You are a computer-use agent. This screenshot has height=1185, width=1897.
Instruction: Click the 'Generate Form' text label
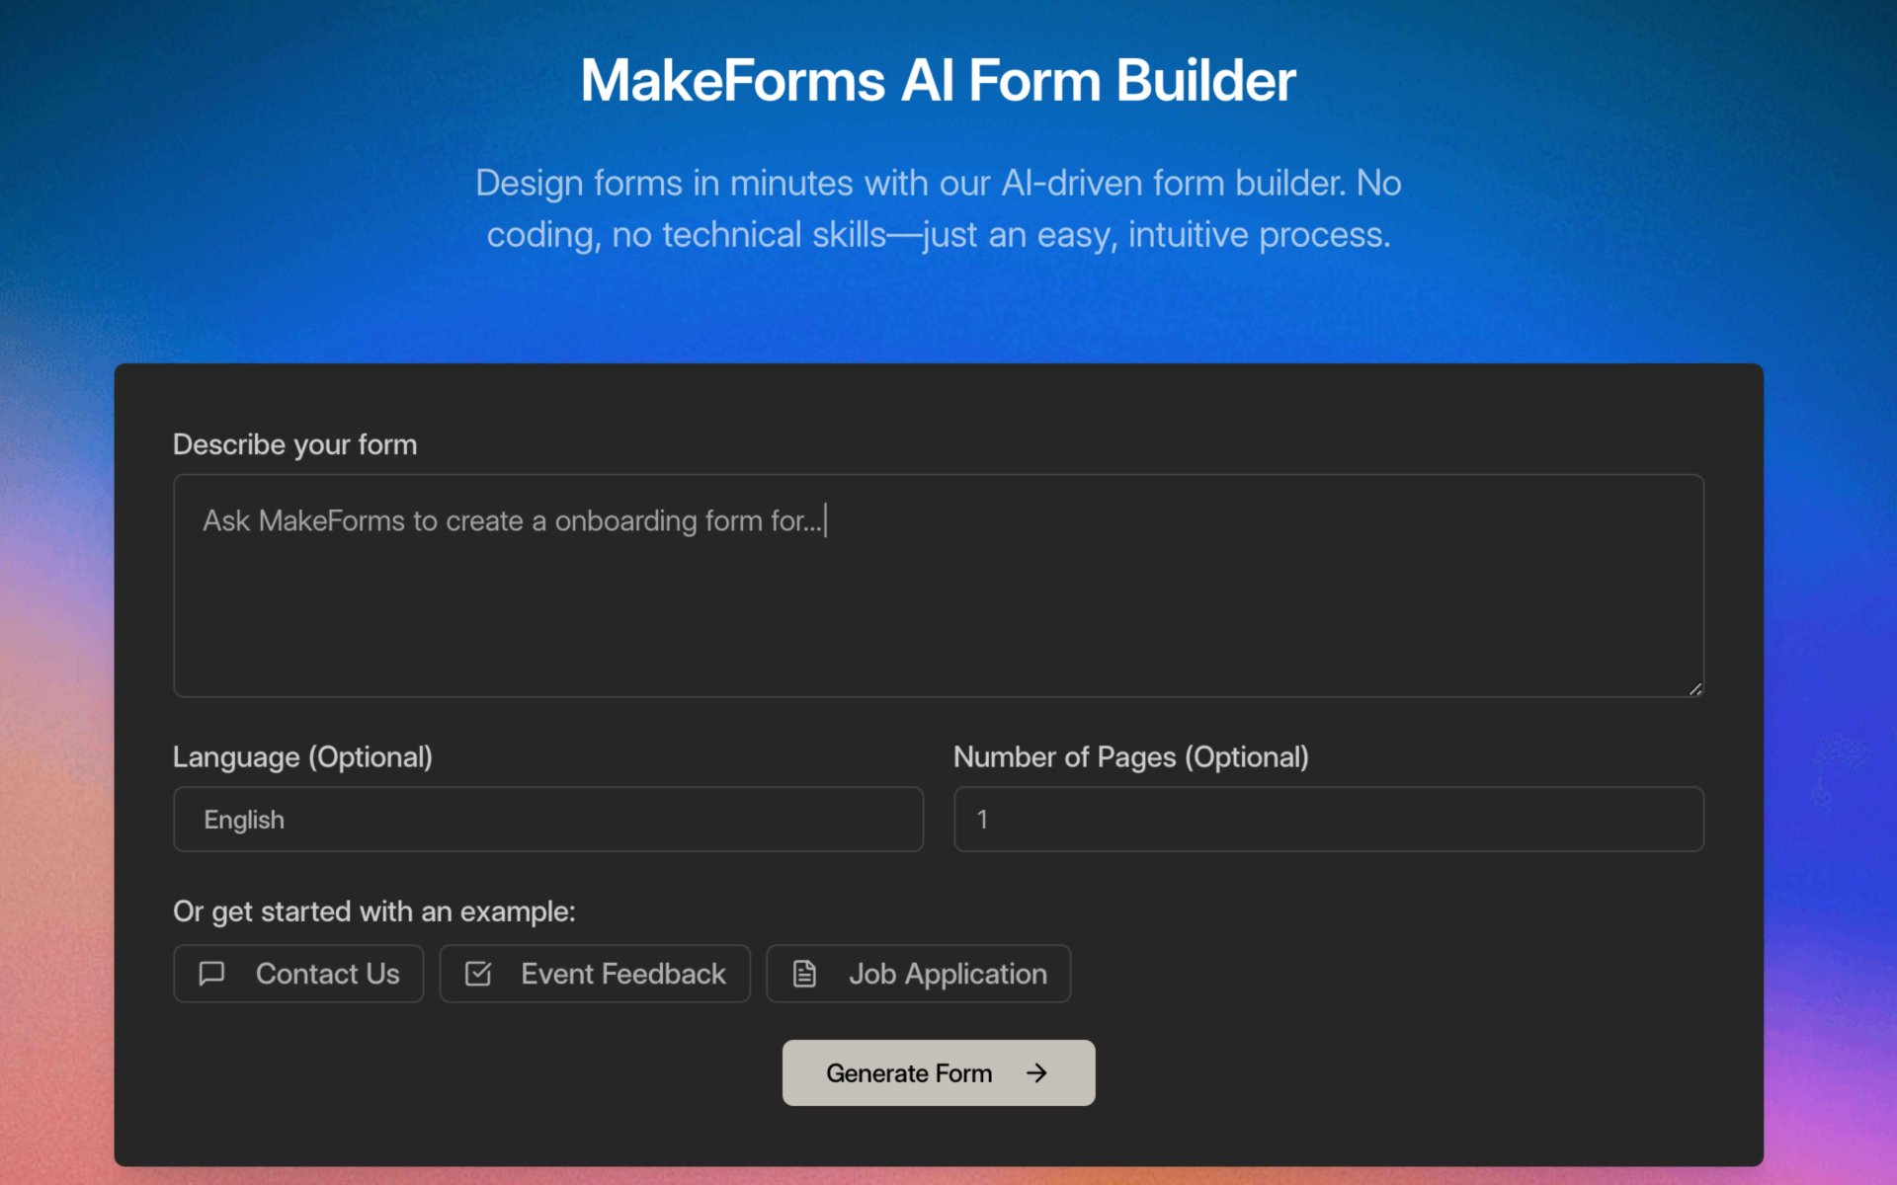(x=908, y=1073)
